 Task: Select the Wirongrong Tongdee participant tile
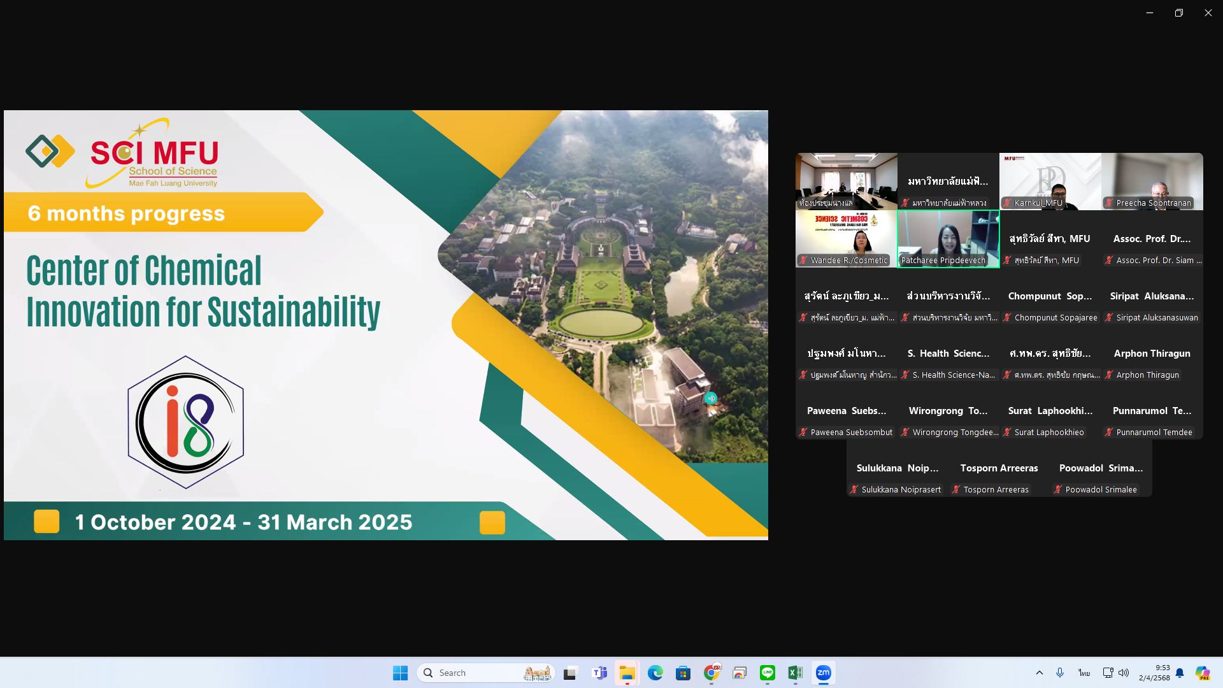[x=948, y=411]
